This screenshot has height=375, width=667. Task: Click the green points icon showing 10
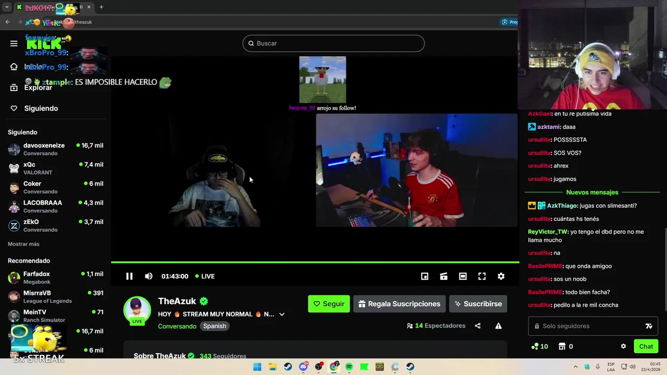pyautogui.click(x=539, y=346)
